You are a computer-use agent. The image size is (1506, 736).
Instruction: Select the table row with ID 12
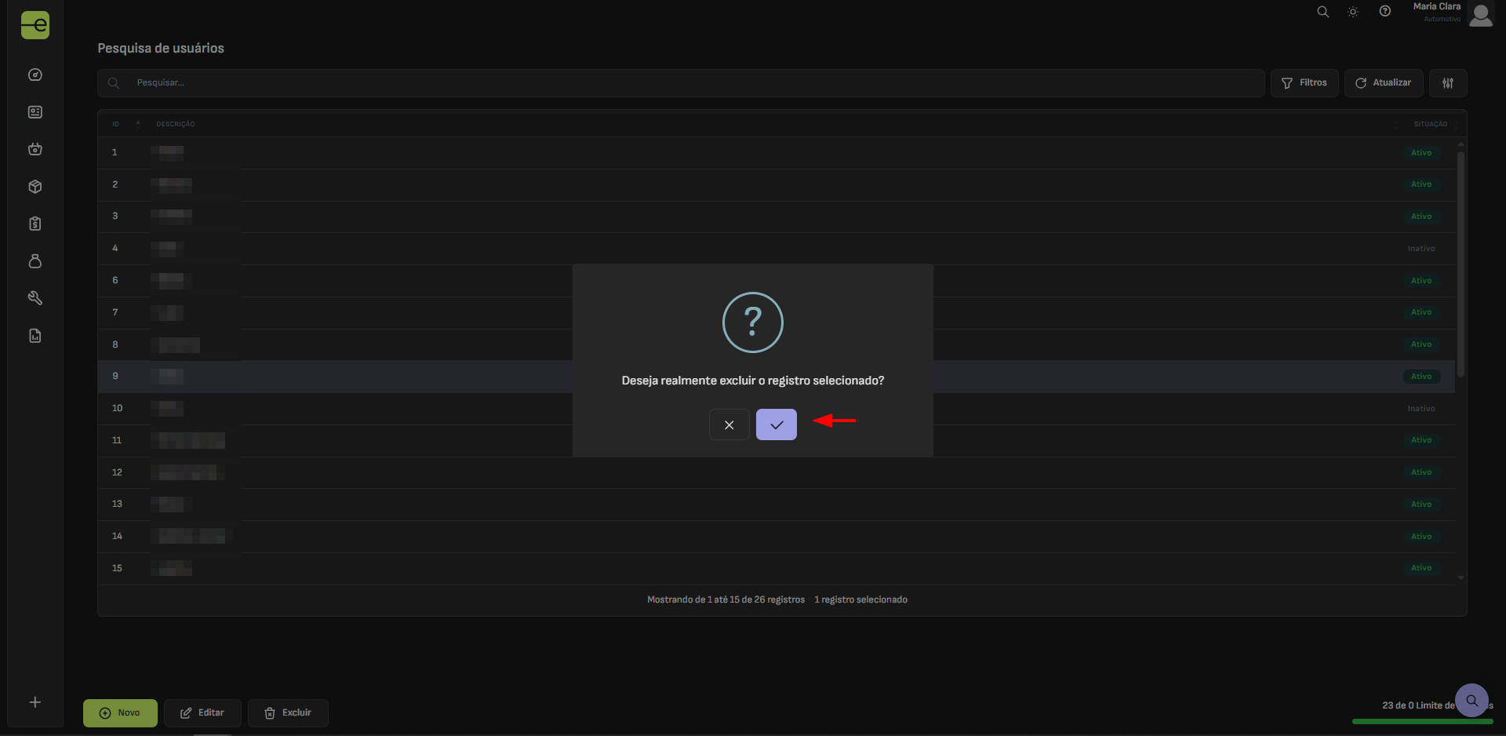tap(776, 472)
